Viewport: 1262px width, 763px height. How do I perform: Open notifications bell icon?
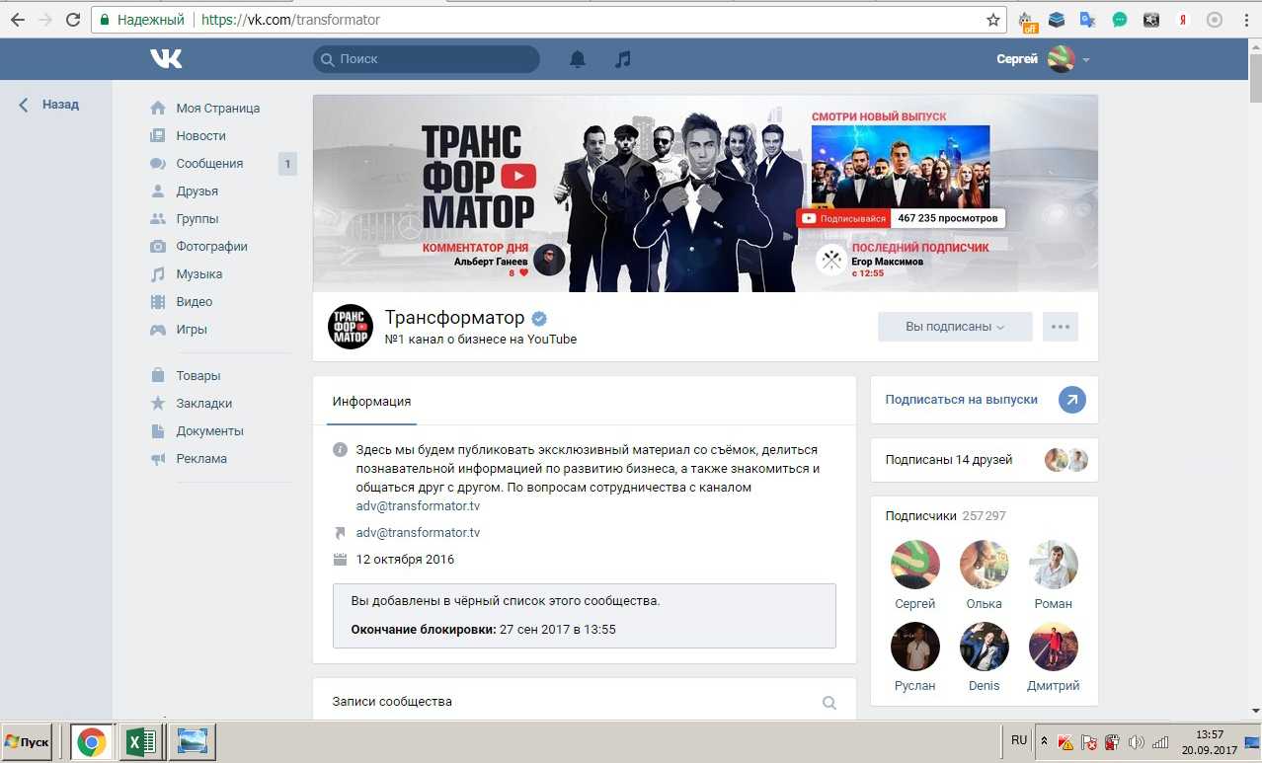click(578, 59)
